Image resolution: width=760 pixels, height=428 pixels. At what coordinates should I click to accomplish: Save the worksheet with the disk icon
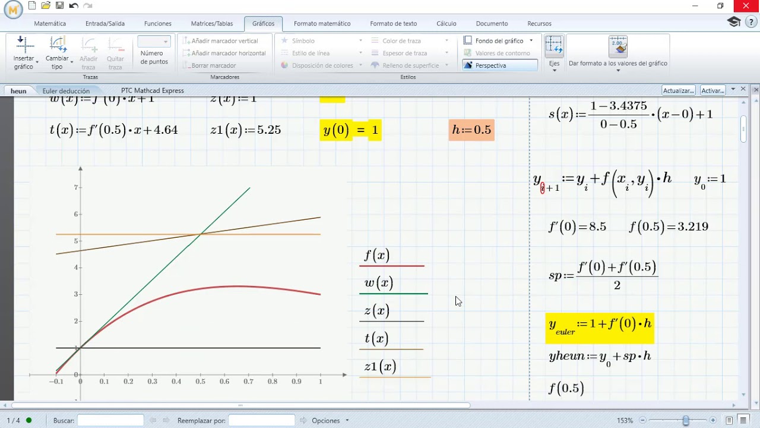[59, 5]
